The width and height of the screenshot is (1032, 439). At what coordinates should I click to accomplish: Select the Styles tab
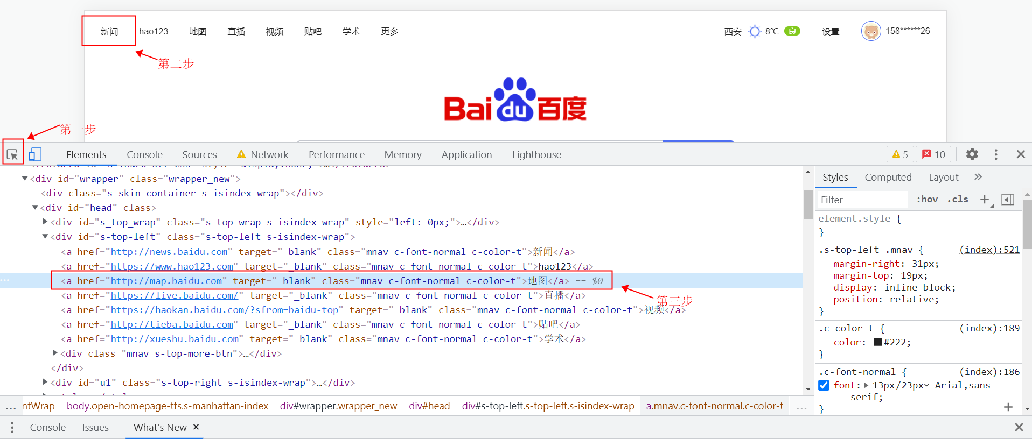click(835, 177)
